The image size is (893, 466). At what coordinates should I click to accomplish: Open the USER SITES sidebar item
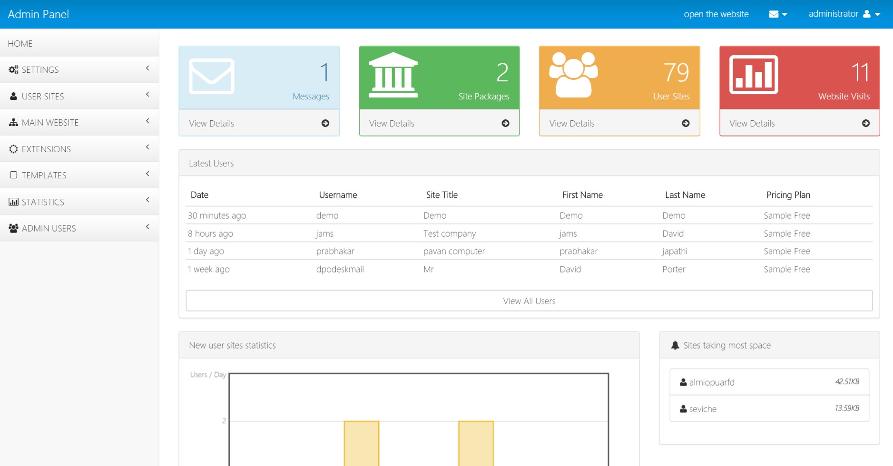[79, 96]
